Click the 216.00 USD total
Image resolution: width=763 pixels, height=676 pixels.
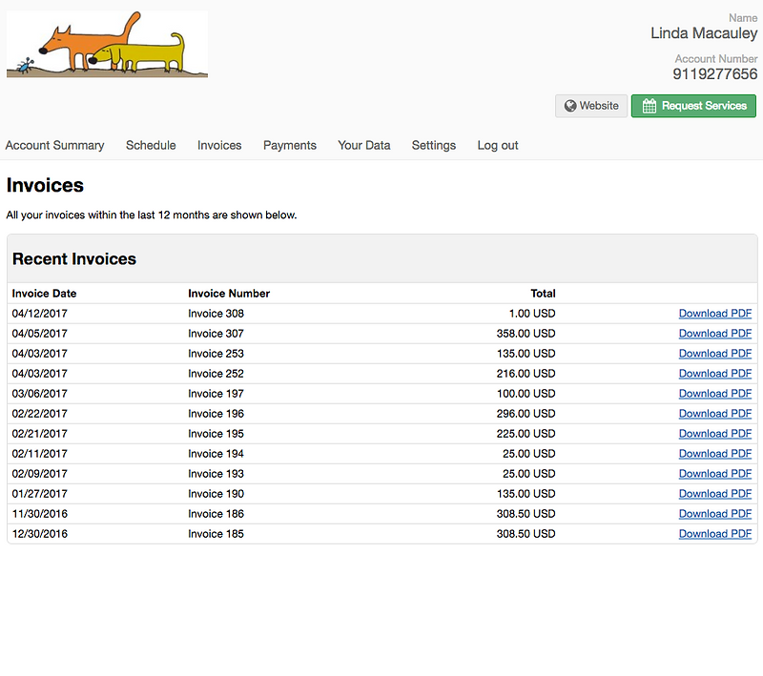tap(526, 374)
